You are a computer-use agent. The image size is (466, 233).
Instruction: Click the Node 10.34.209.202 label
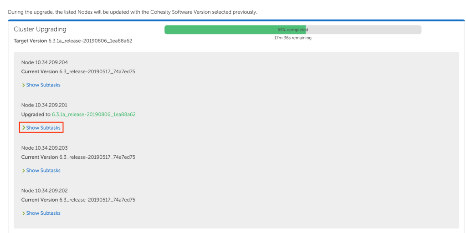(45, 191)
